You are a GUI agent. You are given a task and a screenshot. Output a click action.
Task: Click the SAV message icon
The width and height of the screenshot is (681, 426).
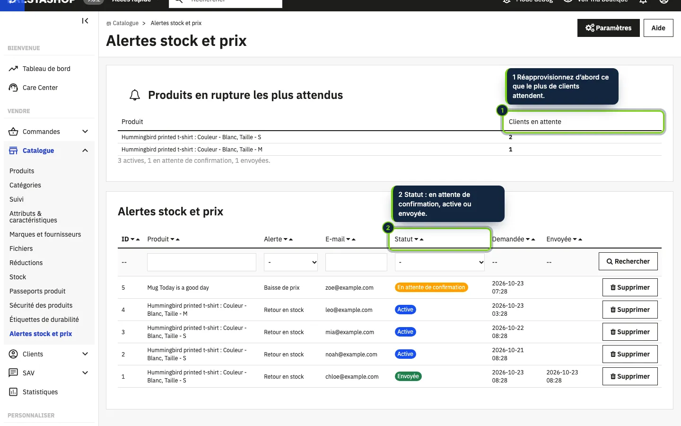(x=13, y=373)
